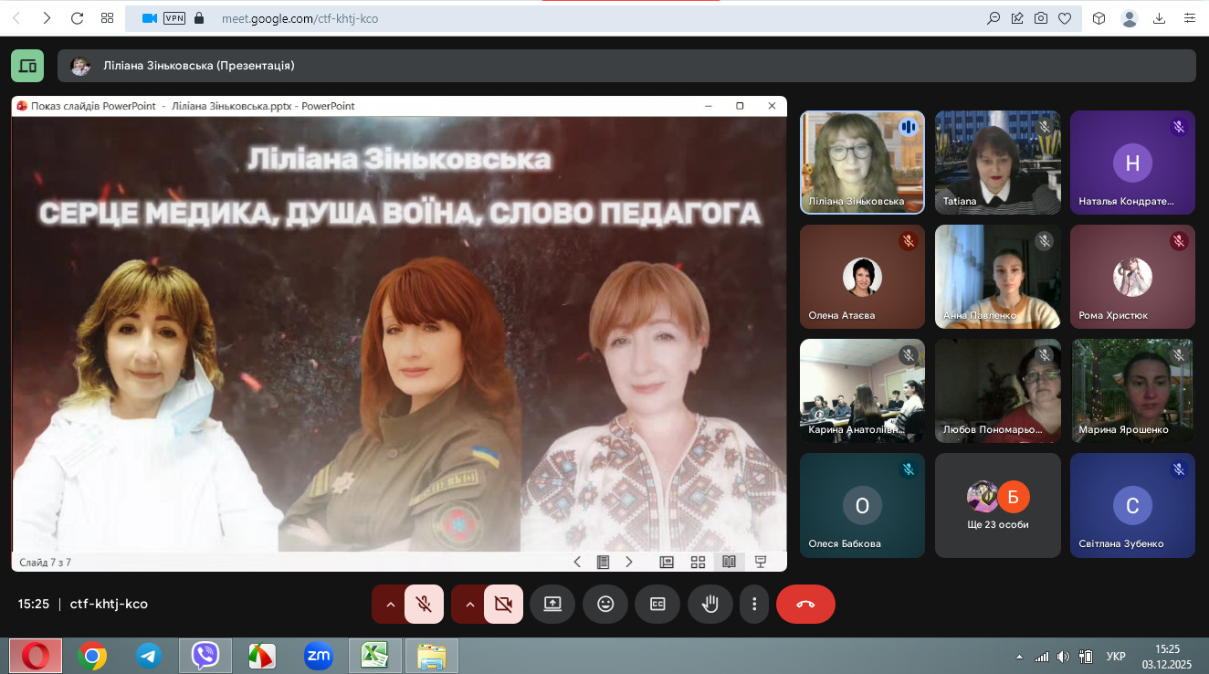Switch keyboard language УКР in system tray

1115,656
